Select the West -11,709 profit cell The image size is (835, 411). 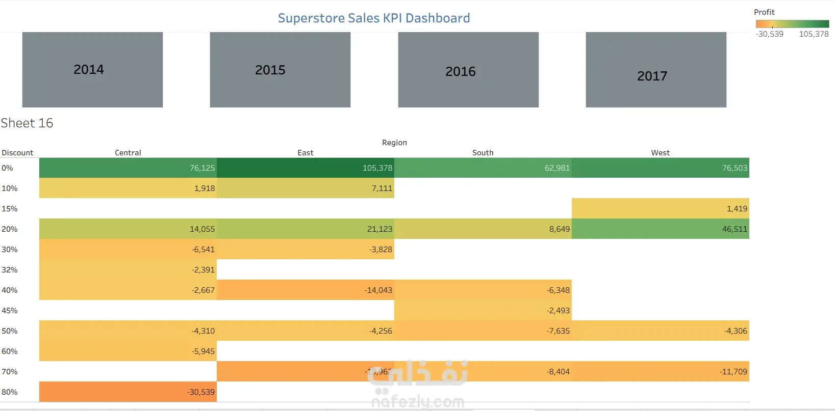click(x=661, y=372)
